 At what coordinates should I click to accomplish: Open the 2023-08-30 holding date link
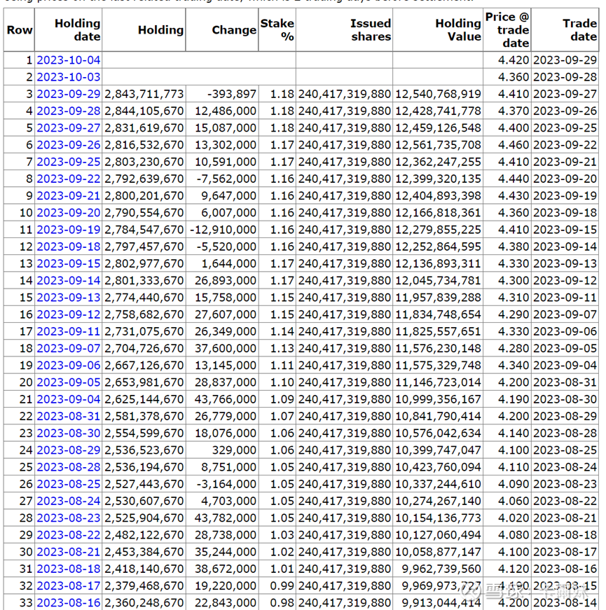click(x=69, y=433)
